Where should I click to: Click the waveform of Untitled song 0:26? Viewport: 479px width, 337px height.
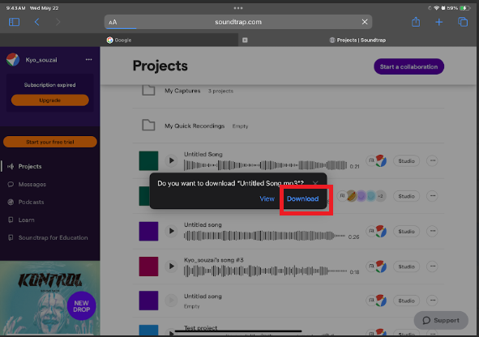pyautogui.click(x=264, y=236)
